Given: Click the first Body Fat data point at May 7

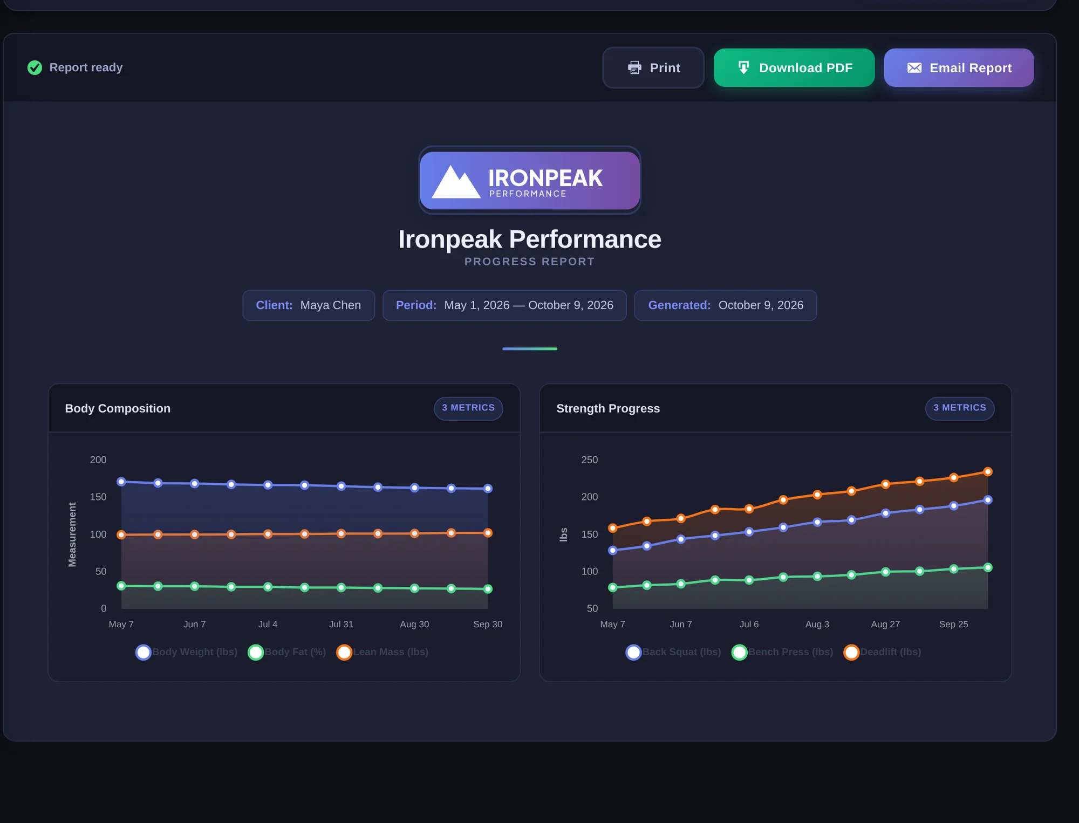Looking at the screenshot, I should point(121,586).
